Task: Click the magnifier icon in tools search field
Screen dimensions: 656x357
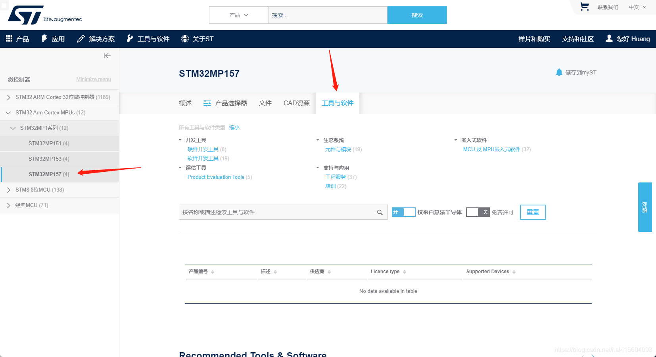Action: click(380, 213)
